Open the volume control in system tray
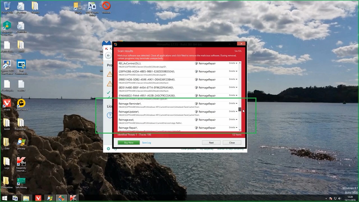This screenshot has height=202, width=359. pos(340,198)
